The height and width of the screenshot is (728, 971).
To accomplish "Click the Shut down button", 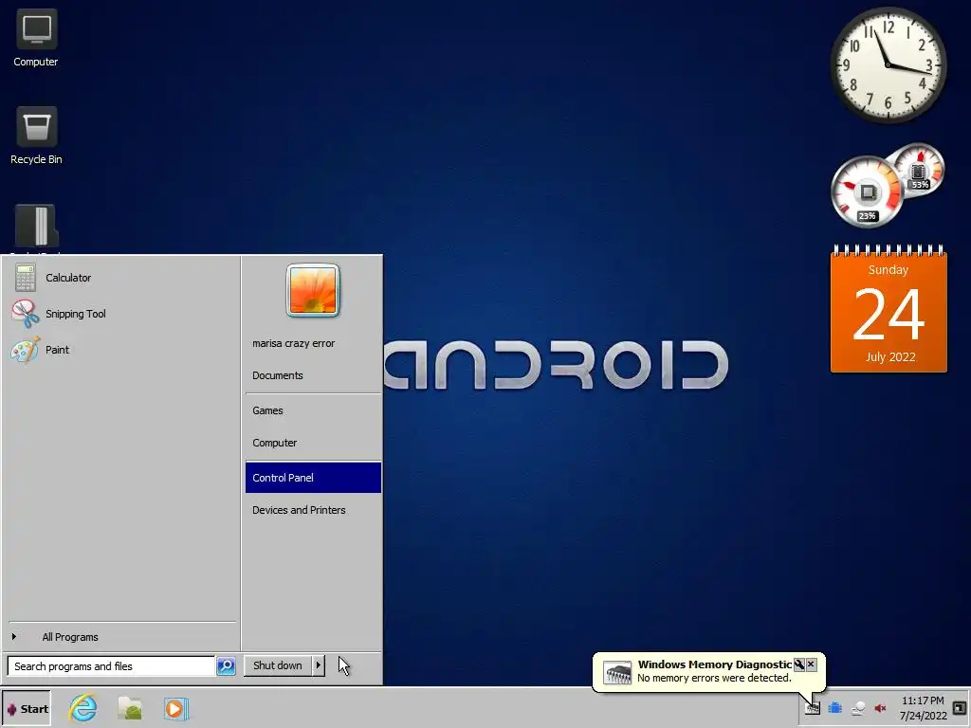I will 278,665.
